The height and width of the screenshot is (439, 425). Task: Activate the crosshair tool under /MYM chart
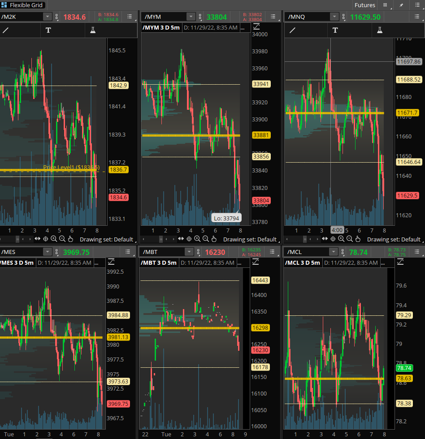click(189, 239)
